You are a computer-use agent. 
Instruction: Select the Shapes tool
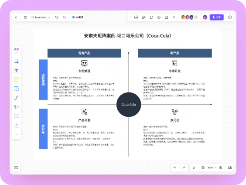(x=16, y=89)
